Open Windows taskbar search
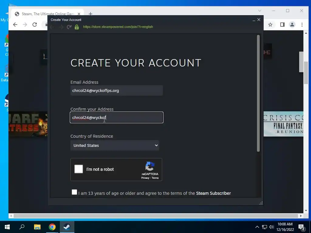Viewport: 311px width, 233px height. [x=22, y=227]
